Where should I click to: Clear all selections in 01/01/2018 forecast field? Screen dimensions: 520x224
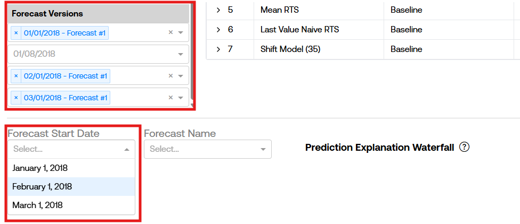coord(170,33)
